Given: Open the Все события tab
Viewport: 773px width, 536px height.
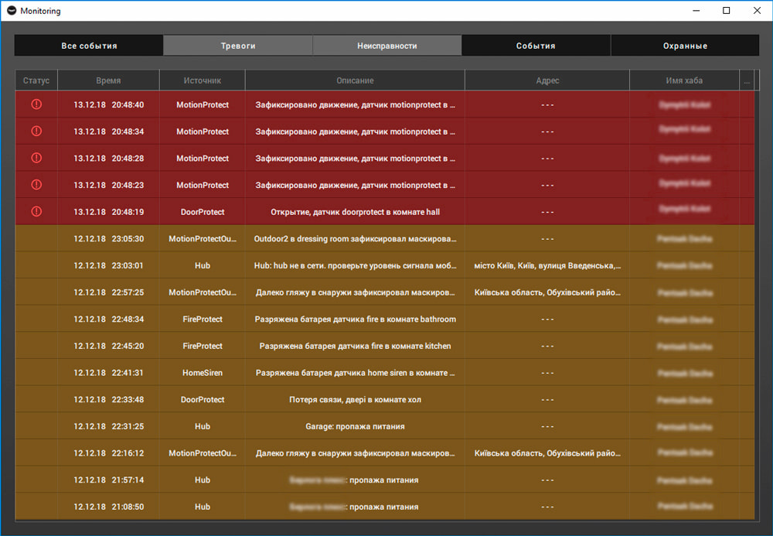Looking at the screenshot, I should click(x=89, y=46).
